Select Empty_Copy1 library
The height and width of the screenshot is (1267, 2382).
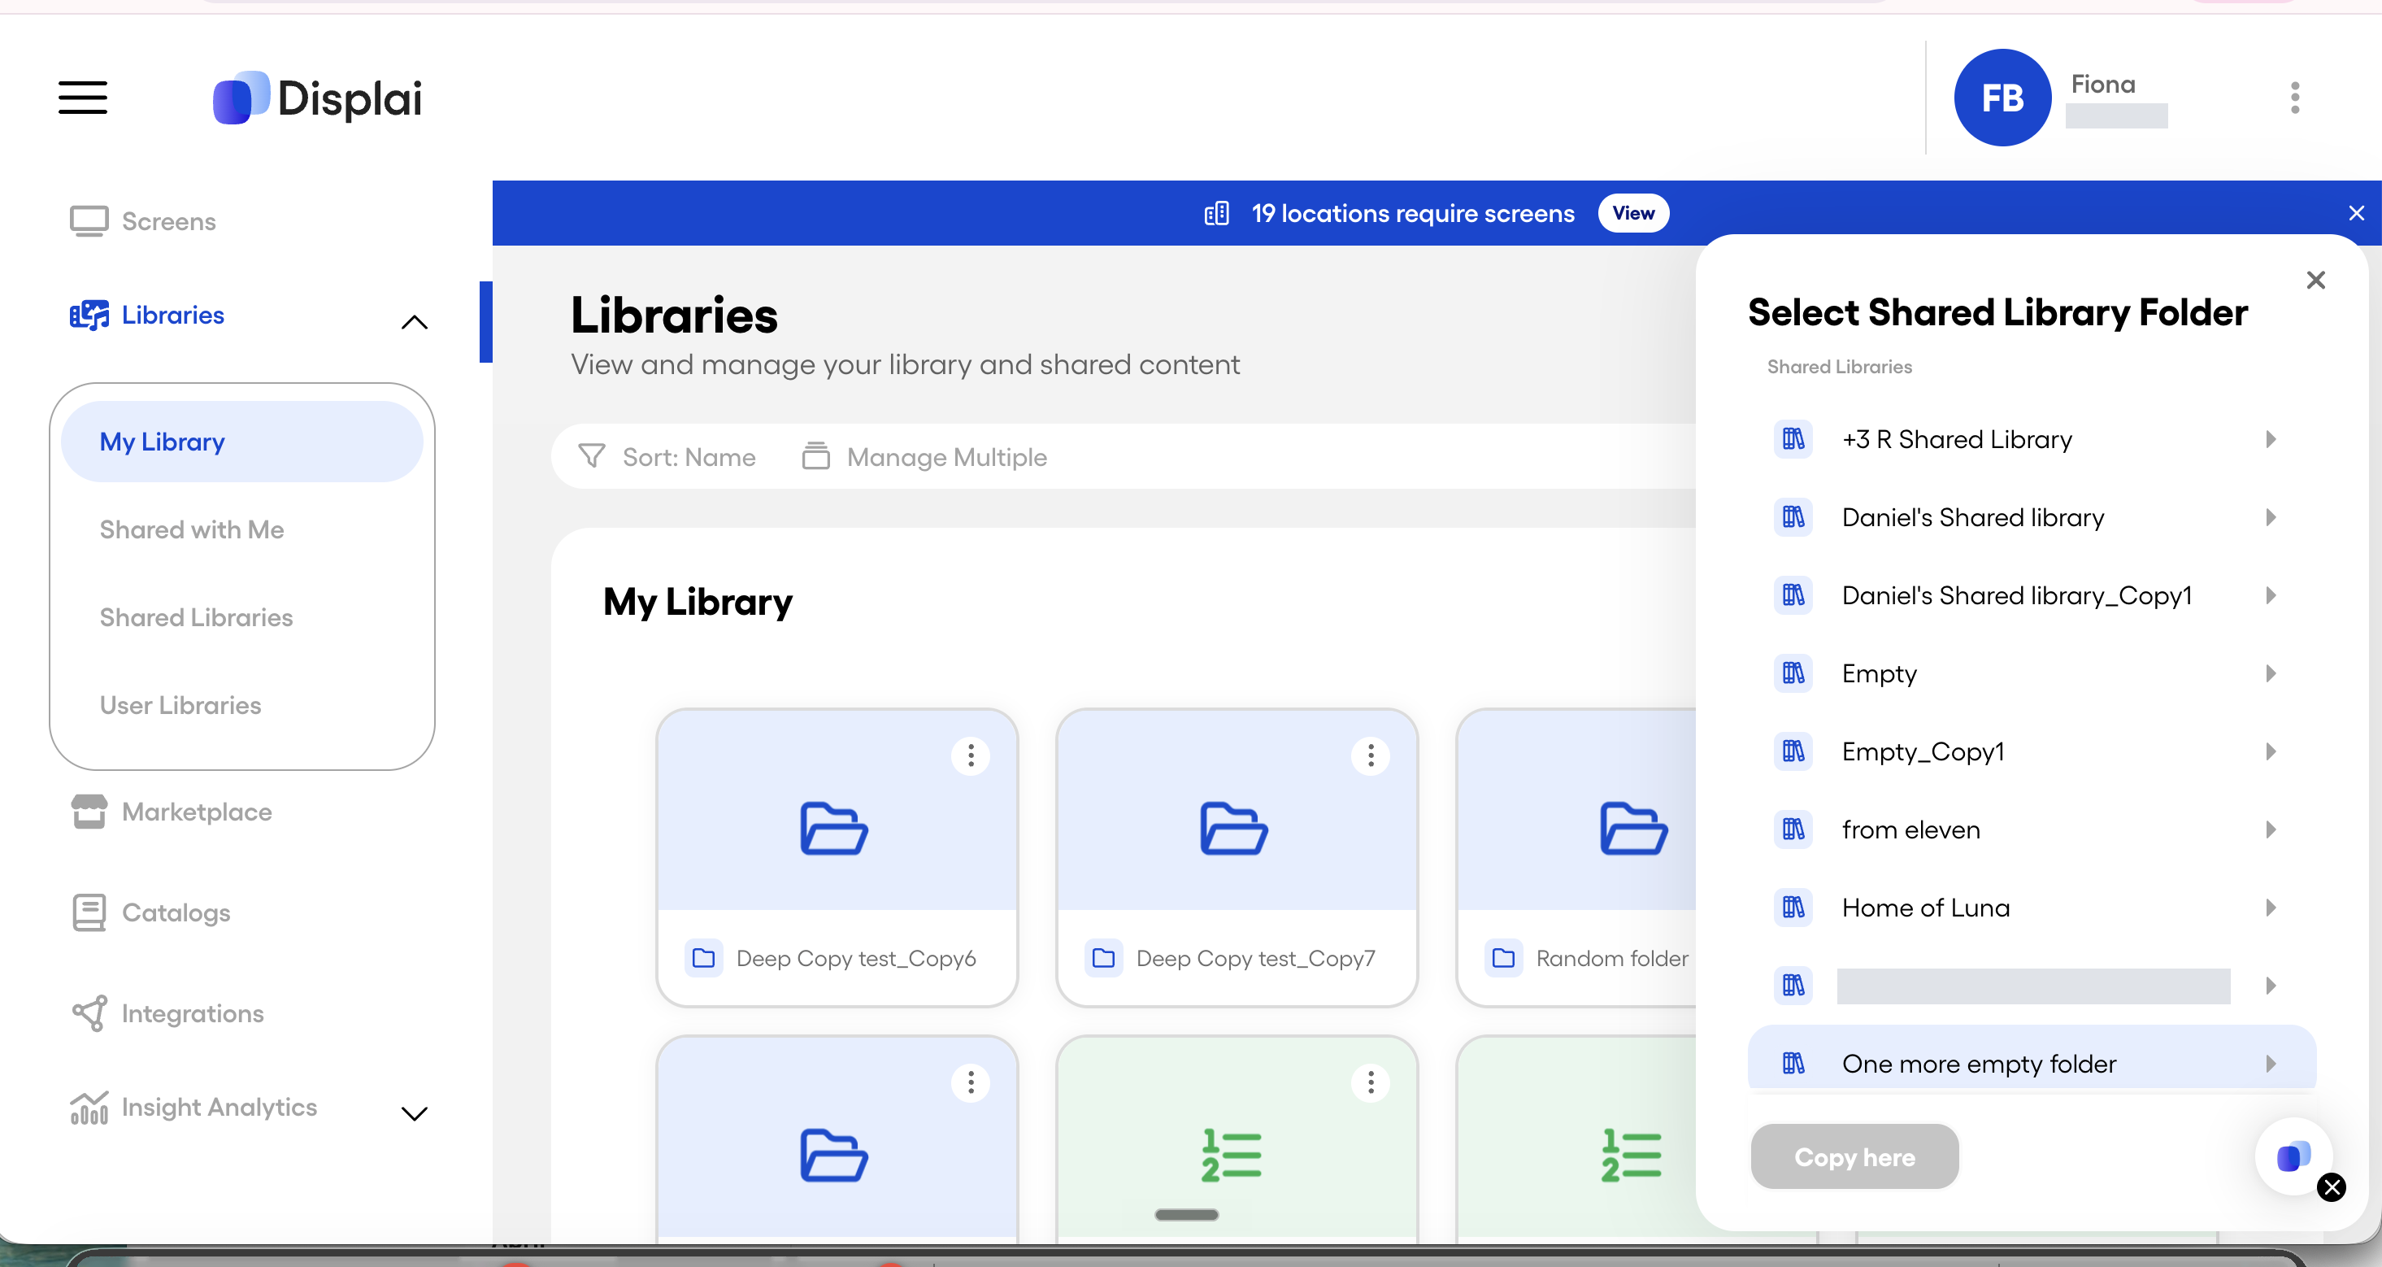[x=2032, y=751]
